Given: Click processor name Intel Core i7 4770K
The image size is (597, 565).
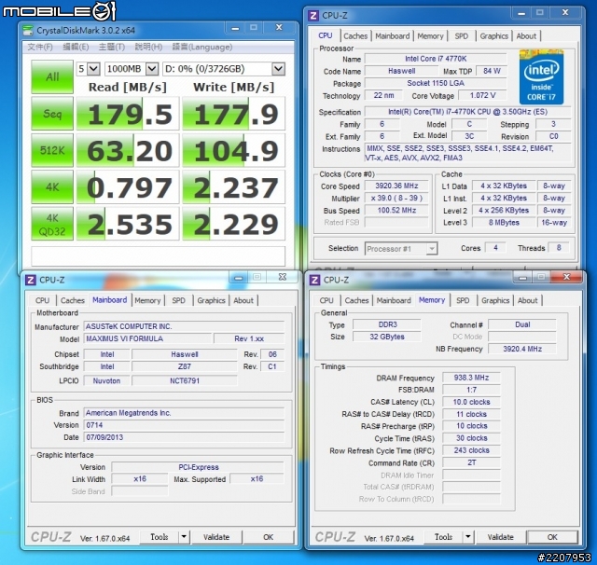Looking at the screenshot, I should pyautogui.click(x=436, y=59).
